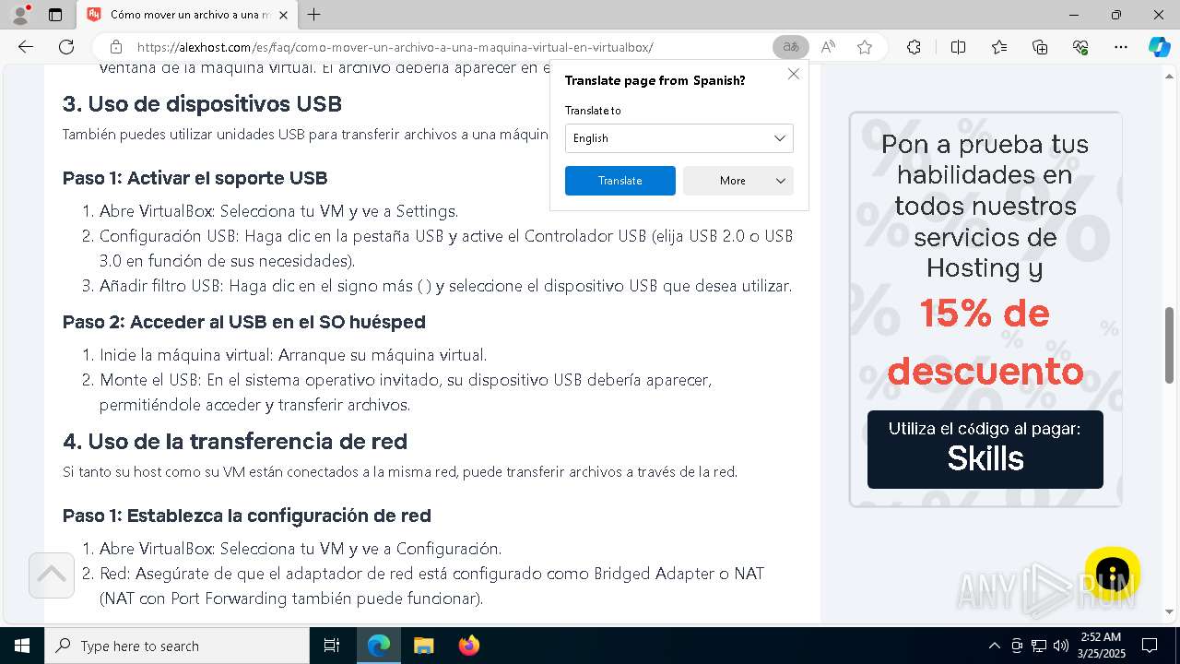Screen dimensions: 1180x664
Task: Open a new browser tab
Action: (314, 15)
